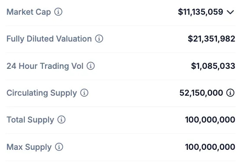Click the $11,135,059 market cap value
The width and height of the screenshot is (246, 168).
201,12
